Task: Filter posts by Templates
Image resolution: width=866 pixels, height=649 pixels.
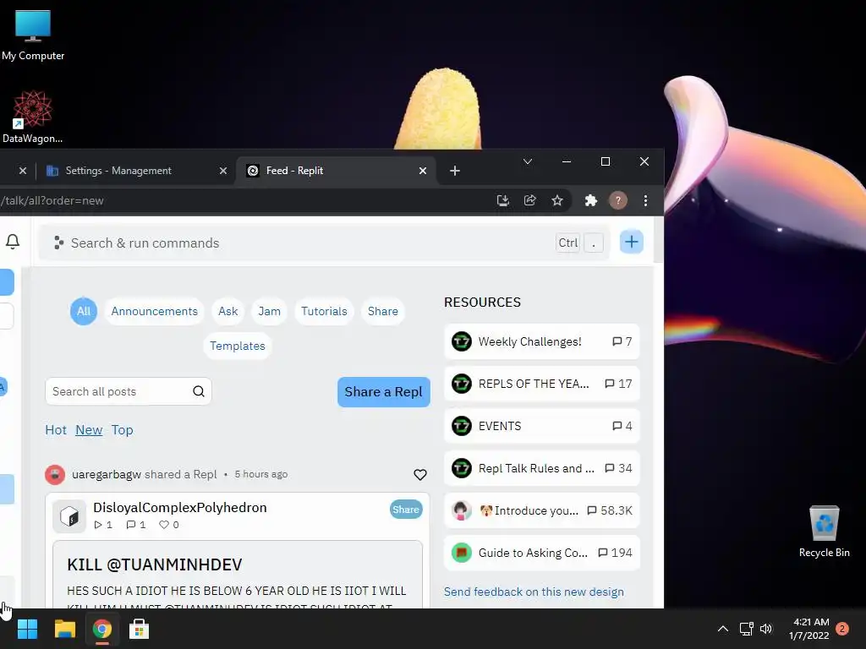Action: (x=238, y=346)
